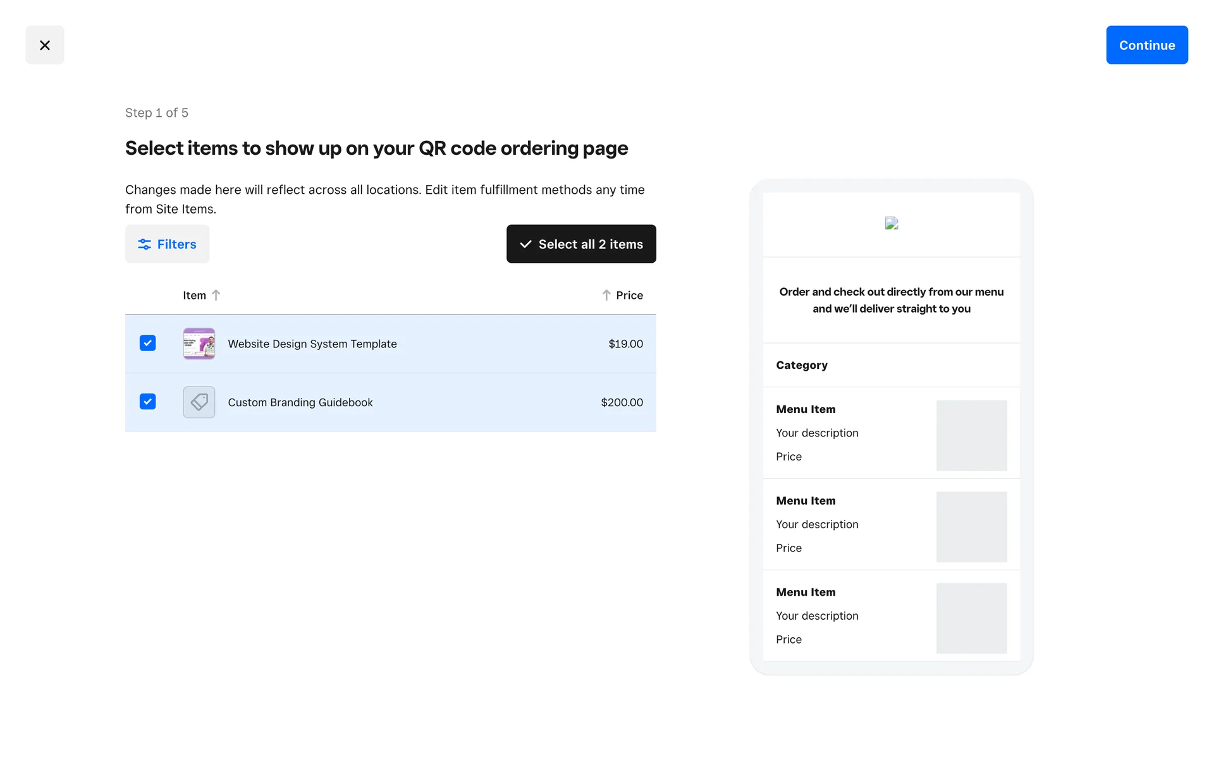This screenshot has width=1214, height=758.
Task: Open Website Design System Template thumbnail
Action: 199,344
